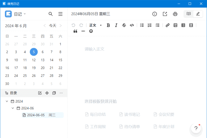Go to previous month arrow
This screenshot has width=207, height=138.
[x=45, y=26]
